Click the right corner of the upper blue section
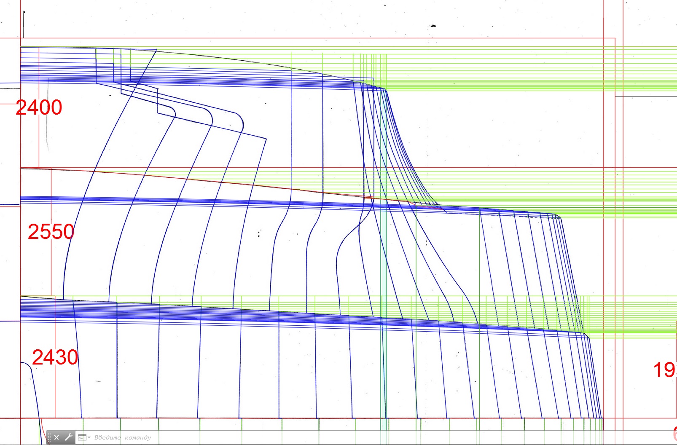This screenshot has height=445, width=677. pyautogui.click(x=384, y=89)
